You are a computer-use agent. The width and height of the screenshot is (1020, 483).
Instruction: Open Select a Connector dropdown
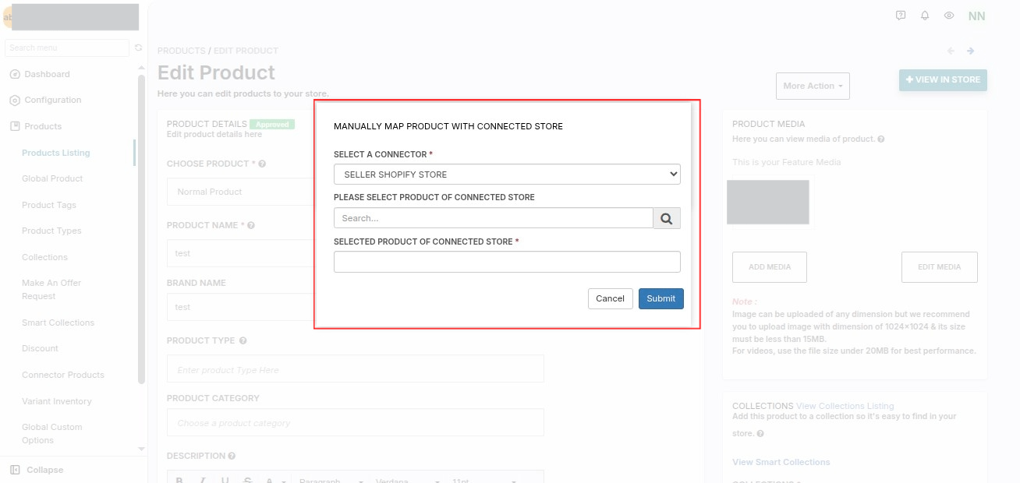(507, 175)
